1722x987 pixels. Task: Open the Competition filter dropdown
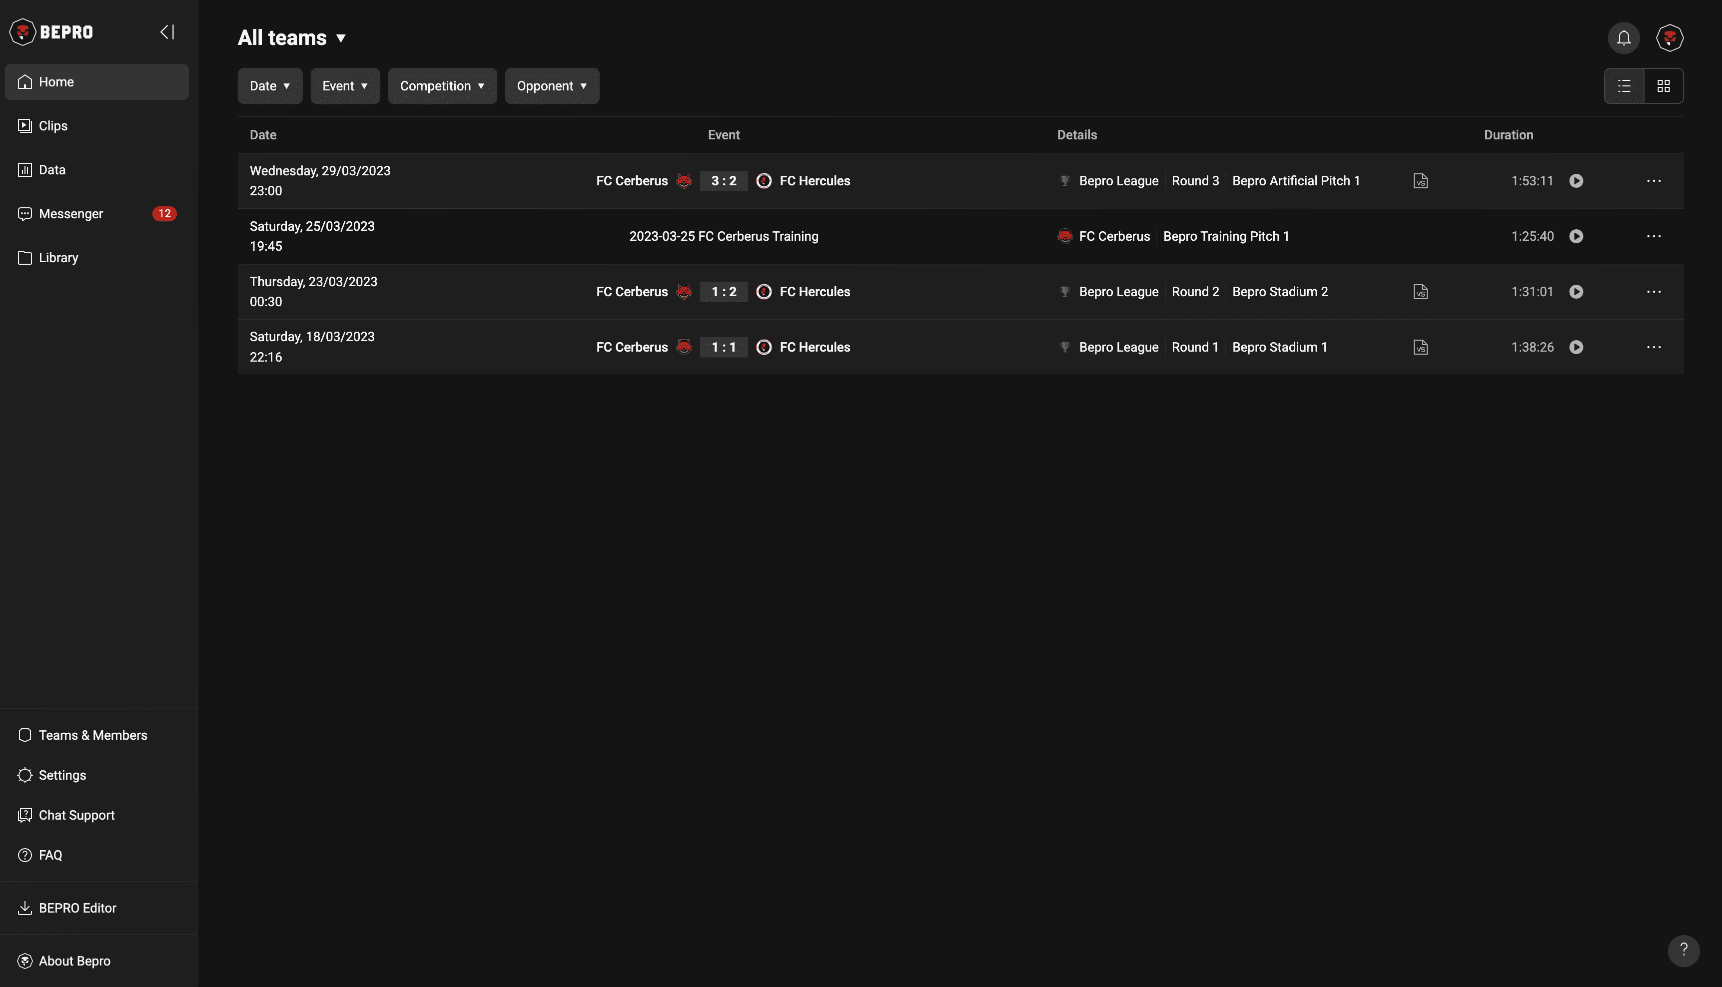point(442,86)
